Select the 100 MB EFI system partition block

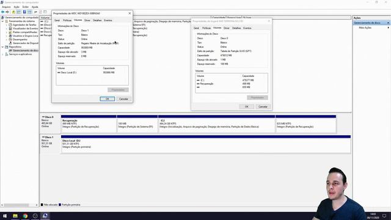tap(137, 124)
